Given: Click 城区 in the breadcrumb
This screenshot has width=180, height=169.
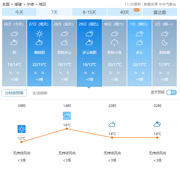Looking at the screenshot, I should point(43,4).
